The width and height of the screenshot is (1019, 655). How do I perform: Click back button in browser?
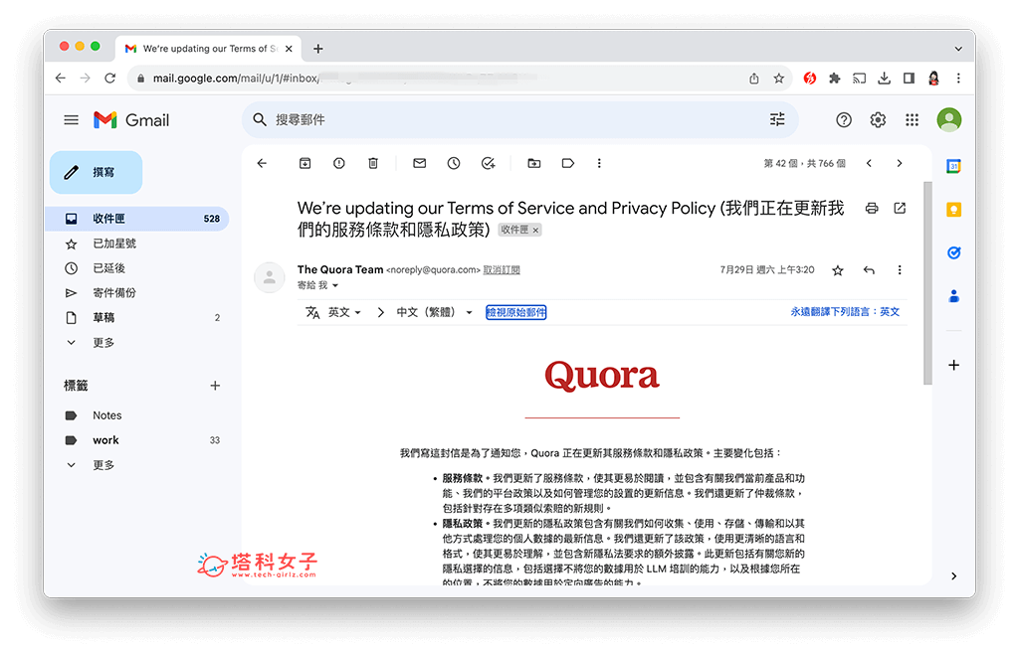[x=61, y=78]
